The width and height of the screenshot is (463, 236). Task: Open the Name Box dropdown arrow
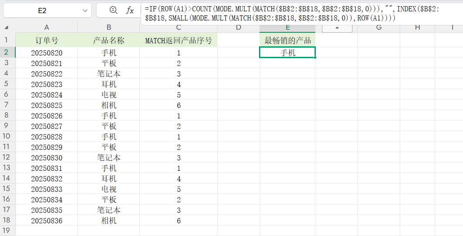(84, 10)
